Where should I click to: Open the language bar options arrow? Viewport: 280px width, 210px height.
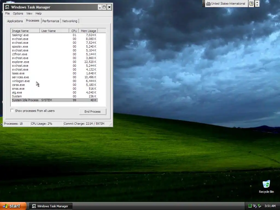click(257, 4)
